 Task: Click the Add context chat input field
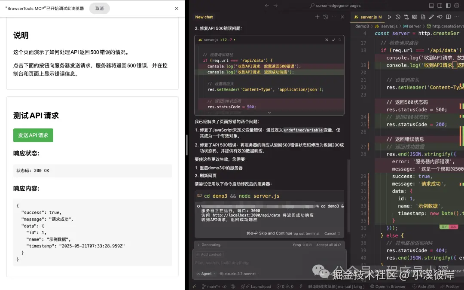211,255
